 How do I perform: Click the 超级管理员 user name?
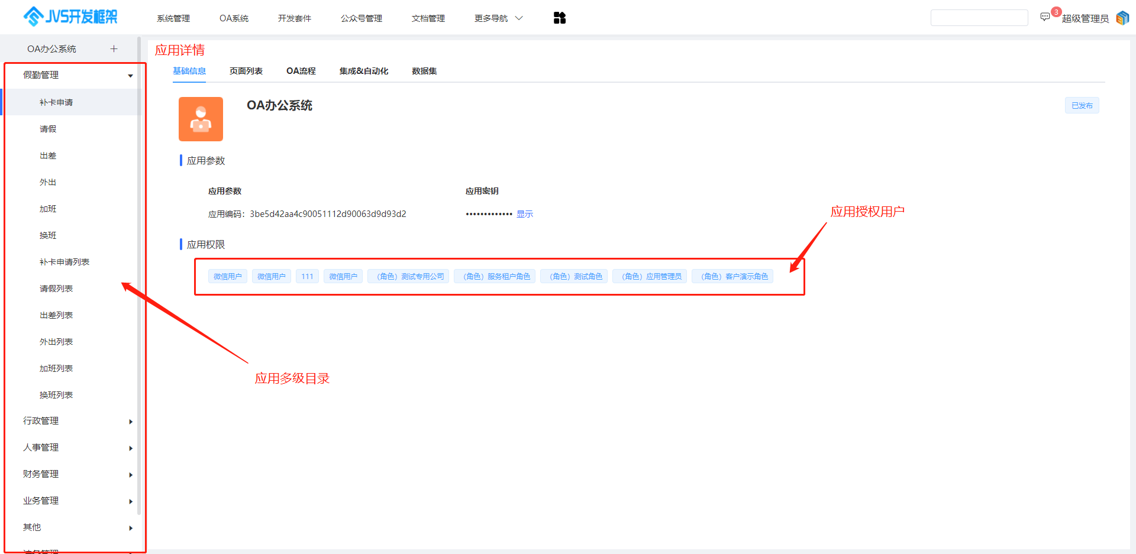coord(1085,18)
